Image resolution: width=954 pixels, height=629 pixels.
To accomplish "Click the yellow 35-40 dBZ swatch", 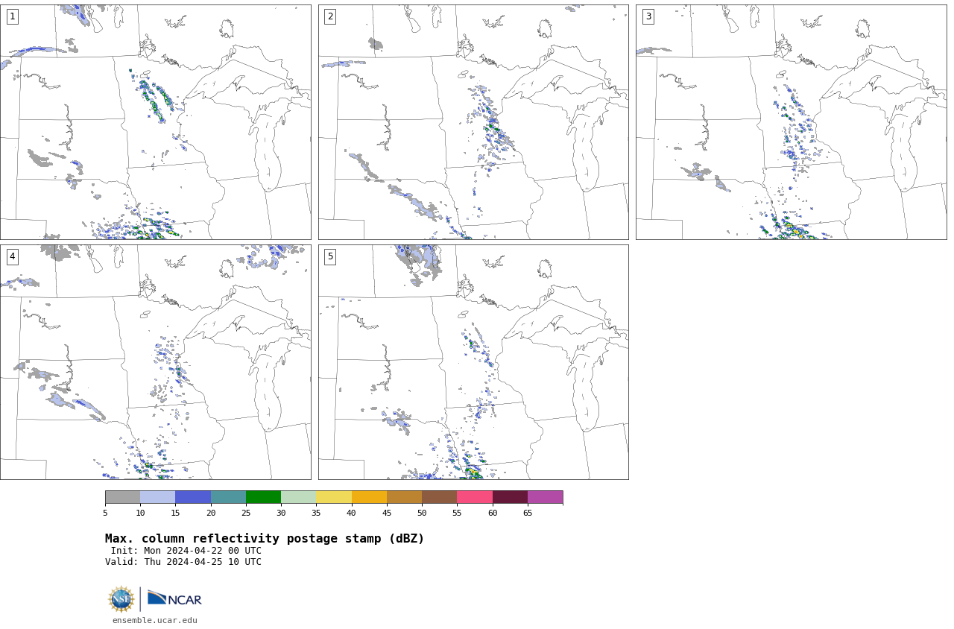I will pos(334,497).
